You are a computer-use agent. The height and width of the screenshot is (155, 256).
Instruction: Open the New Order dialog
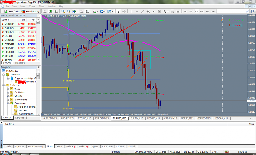point(11,11)
